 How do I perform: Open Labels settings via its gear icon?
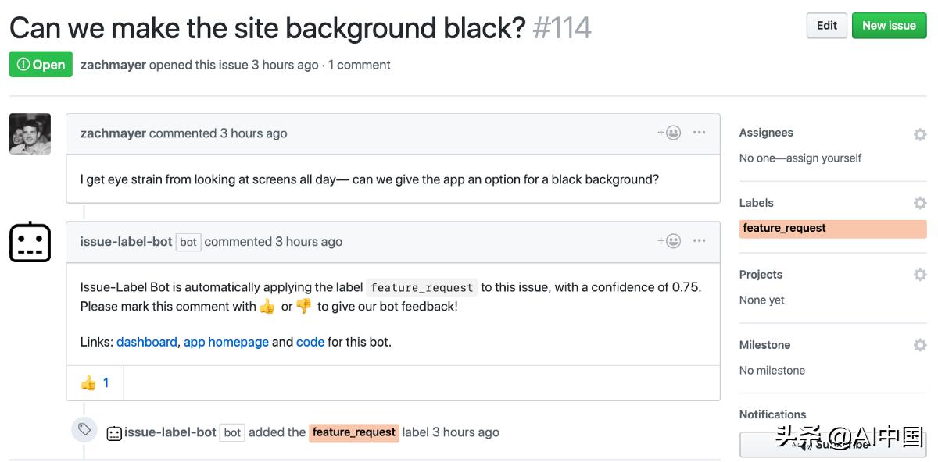920,203
